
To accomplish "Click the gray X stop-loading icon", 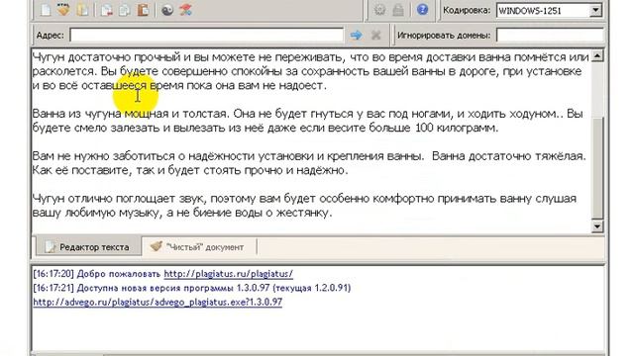I will pos(376,36).
